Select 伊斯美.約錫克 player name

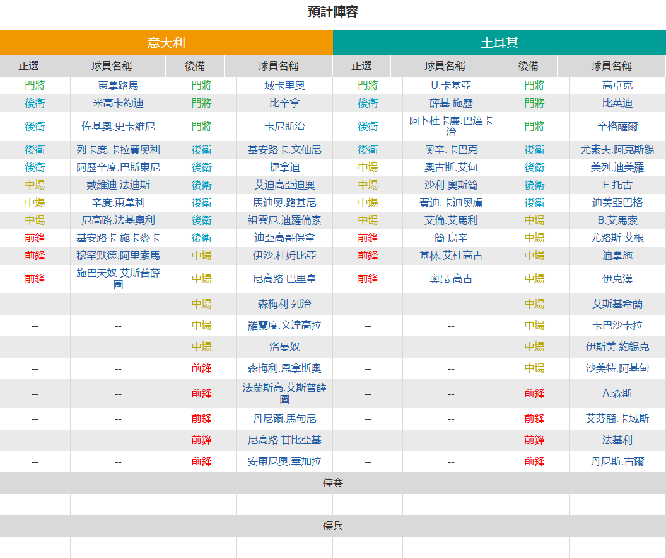coord(617,347)
